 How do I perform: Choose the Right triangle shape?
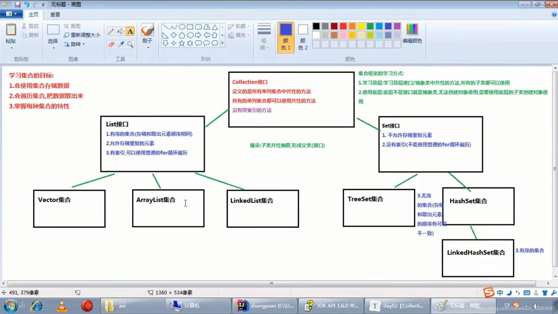coord(165,35)
